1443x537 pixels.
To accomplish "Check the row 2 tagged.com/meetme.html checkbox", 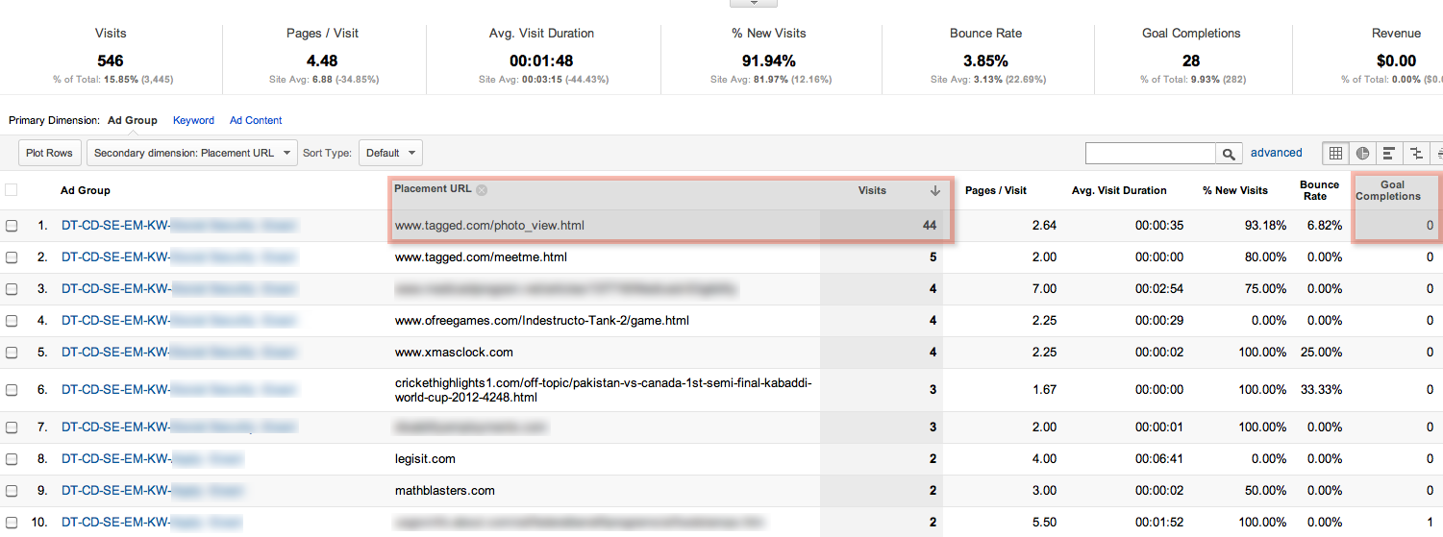I will (x=12, y=257).
